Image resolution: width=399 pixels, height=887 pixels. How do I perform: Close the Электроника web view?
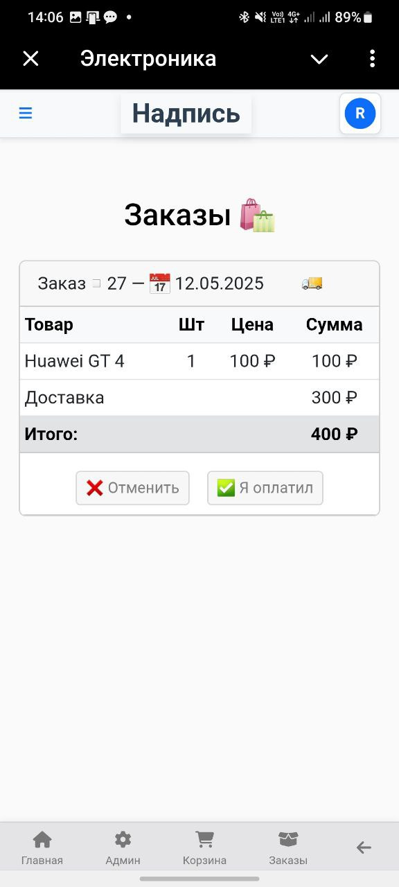coord(30,59)
